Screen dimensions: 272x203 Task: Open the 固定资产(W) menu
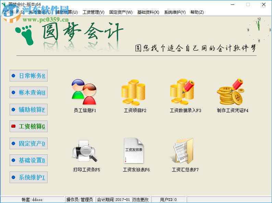(121, 12)
